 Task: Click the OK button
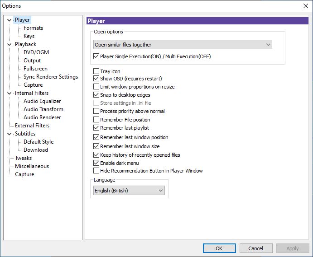click(x=219, y=248)
